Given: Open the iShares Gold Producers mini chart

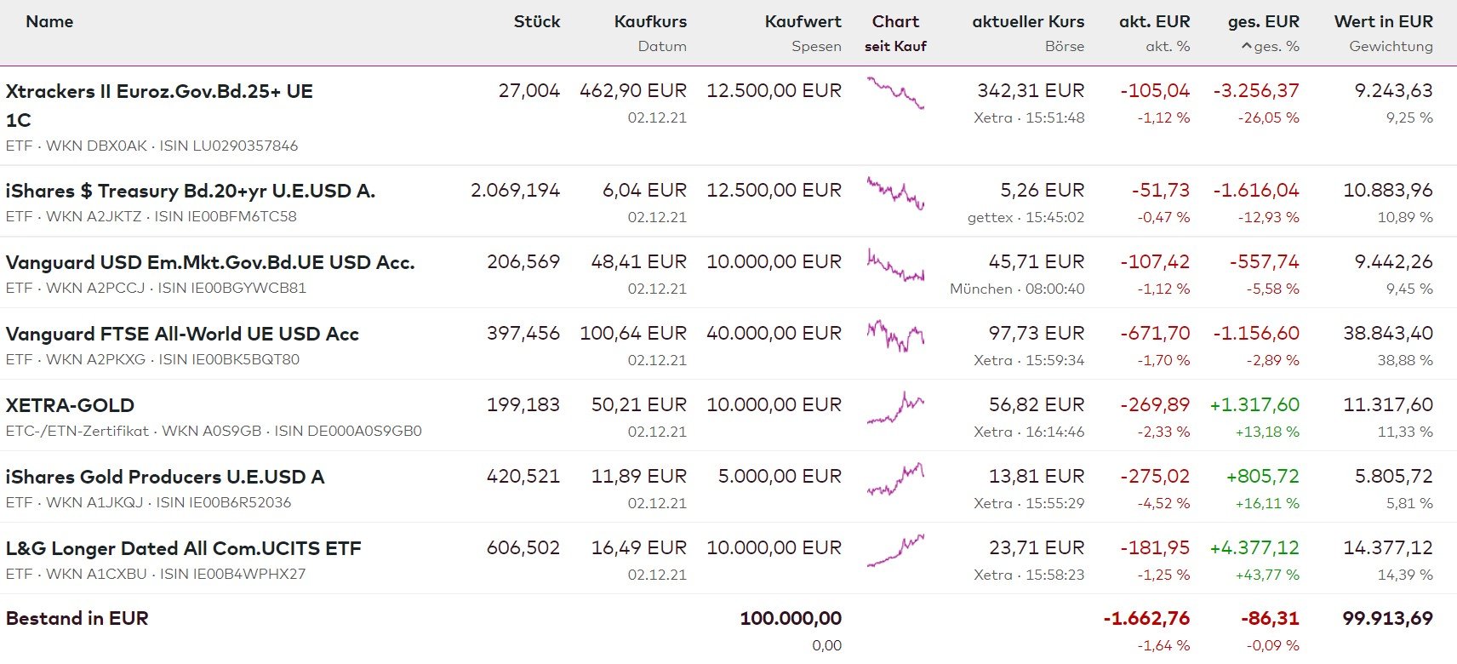Looking at the screenshot, I should tap(895, 478).
